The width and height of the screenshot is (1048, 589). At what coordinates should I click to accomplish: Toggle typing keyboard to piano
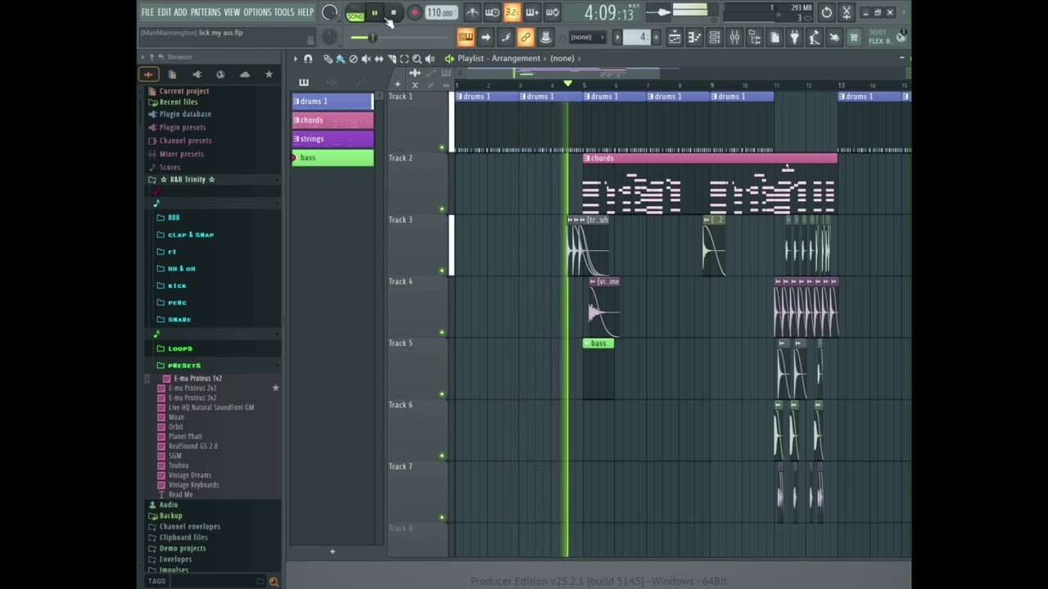pos(466,37)
